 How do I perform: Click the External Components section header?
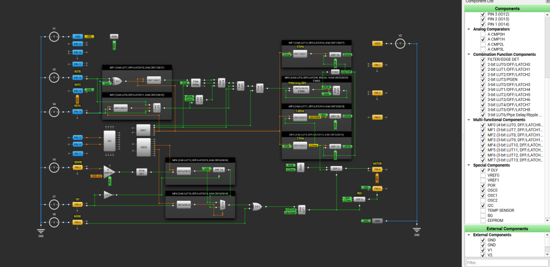pyautogui.click(x=506, y=228)
